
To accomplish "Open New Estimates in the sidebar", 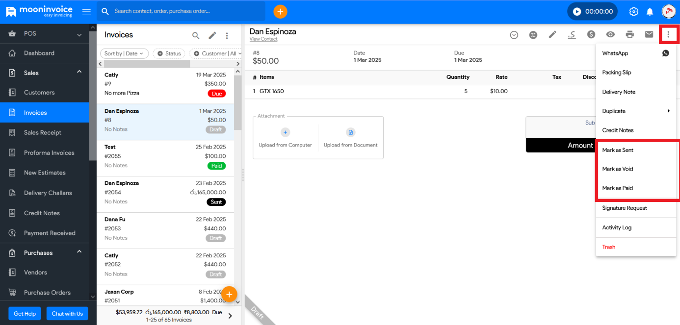I will 45,173.
